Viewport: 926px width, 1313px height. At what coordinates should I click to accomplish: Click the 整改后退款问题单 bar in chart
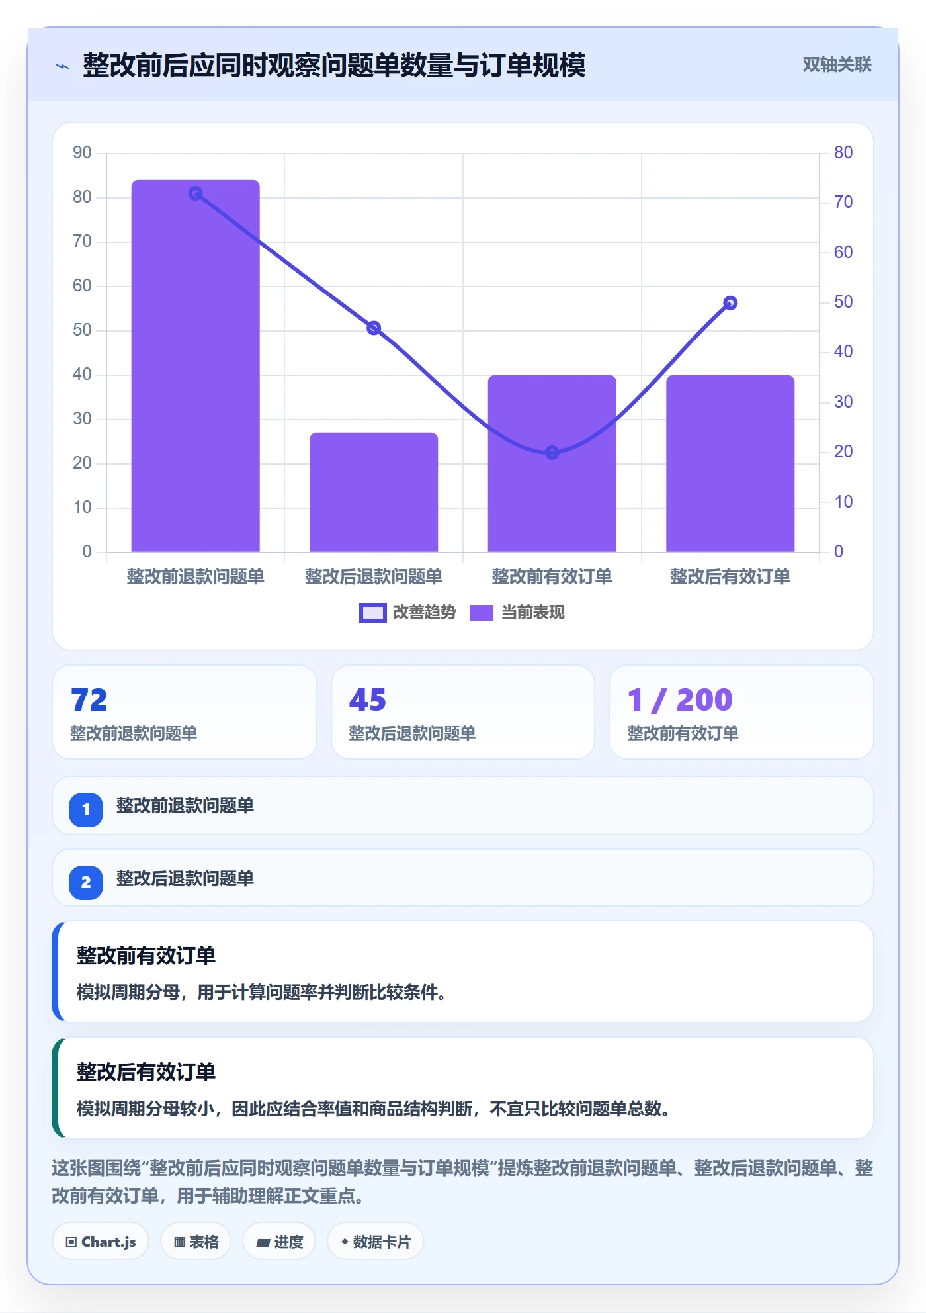click(374, 492)
